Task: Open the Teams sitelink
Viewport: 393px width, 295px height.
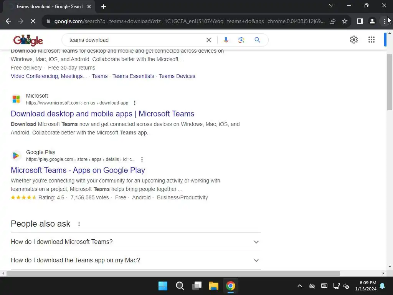Action: [x=99, y=76]
